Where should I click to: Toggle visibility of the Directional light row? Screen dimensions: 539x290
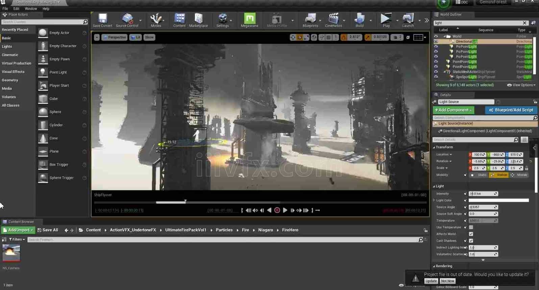[x=436, y=41]
